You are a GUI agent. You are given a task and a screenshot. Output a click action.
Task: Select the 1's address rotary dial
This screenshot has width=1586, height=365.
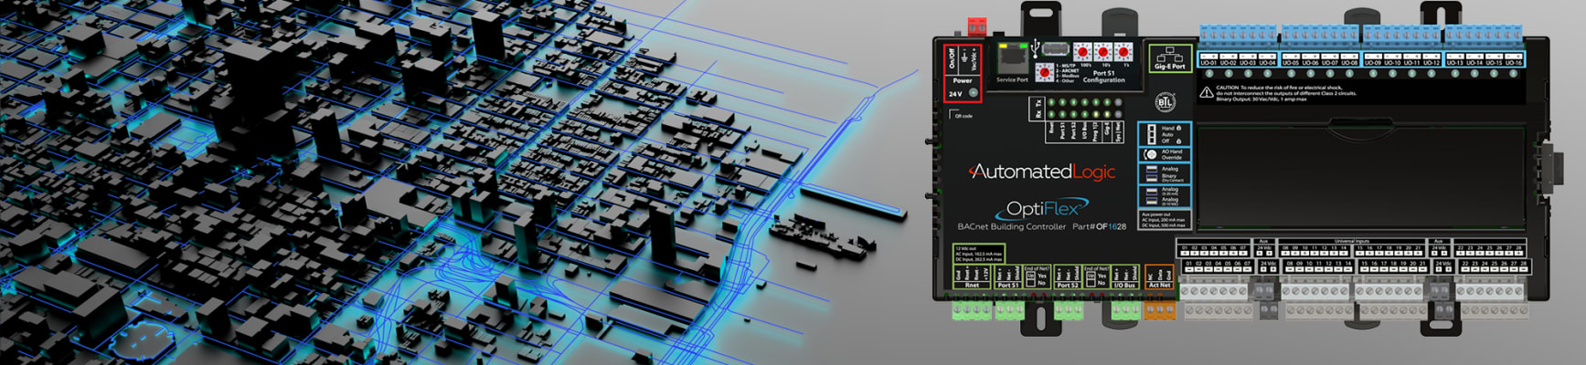(x=1123, y=51)
